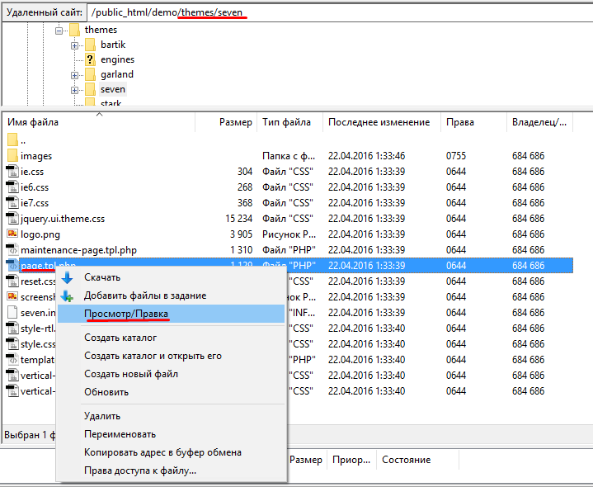Click the jquery.ui.theme.css file icon

12,219
